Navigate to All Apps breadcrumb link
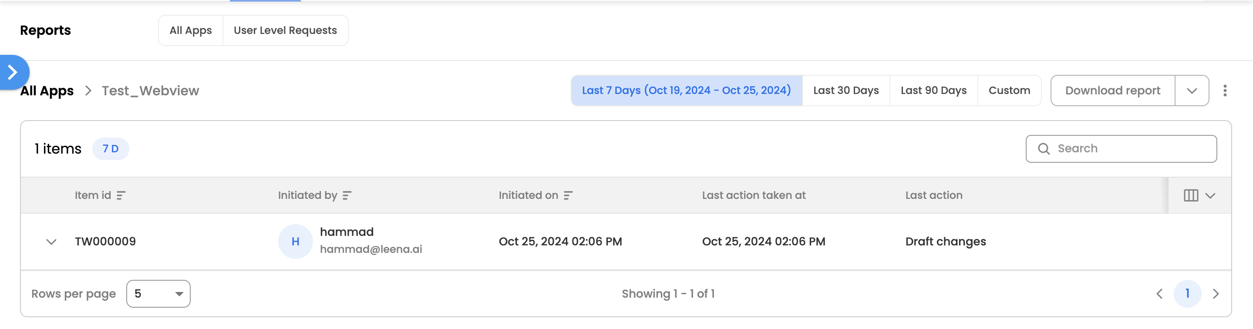Viewport: 1253px width, 329px height. [x=47, y=91]
